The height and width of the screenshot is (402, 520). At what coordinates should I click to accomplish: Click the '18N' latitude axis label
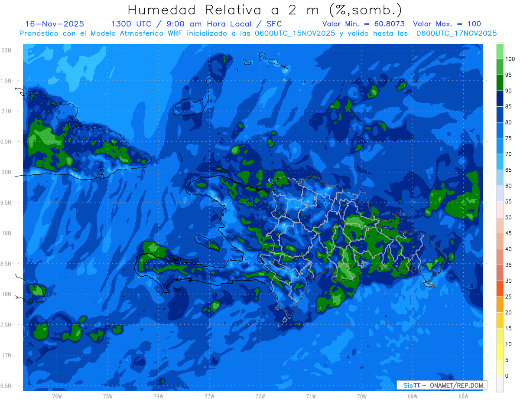point(7,294)
